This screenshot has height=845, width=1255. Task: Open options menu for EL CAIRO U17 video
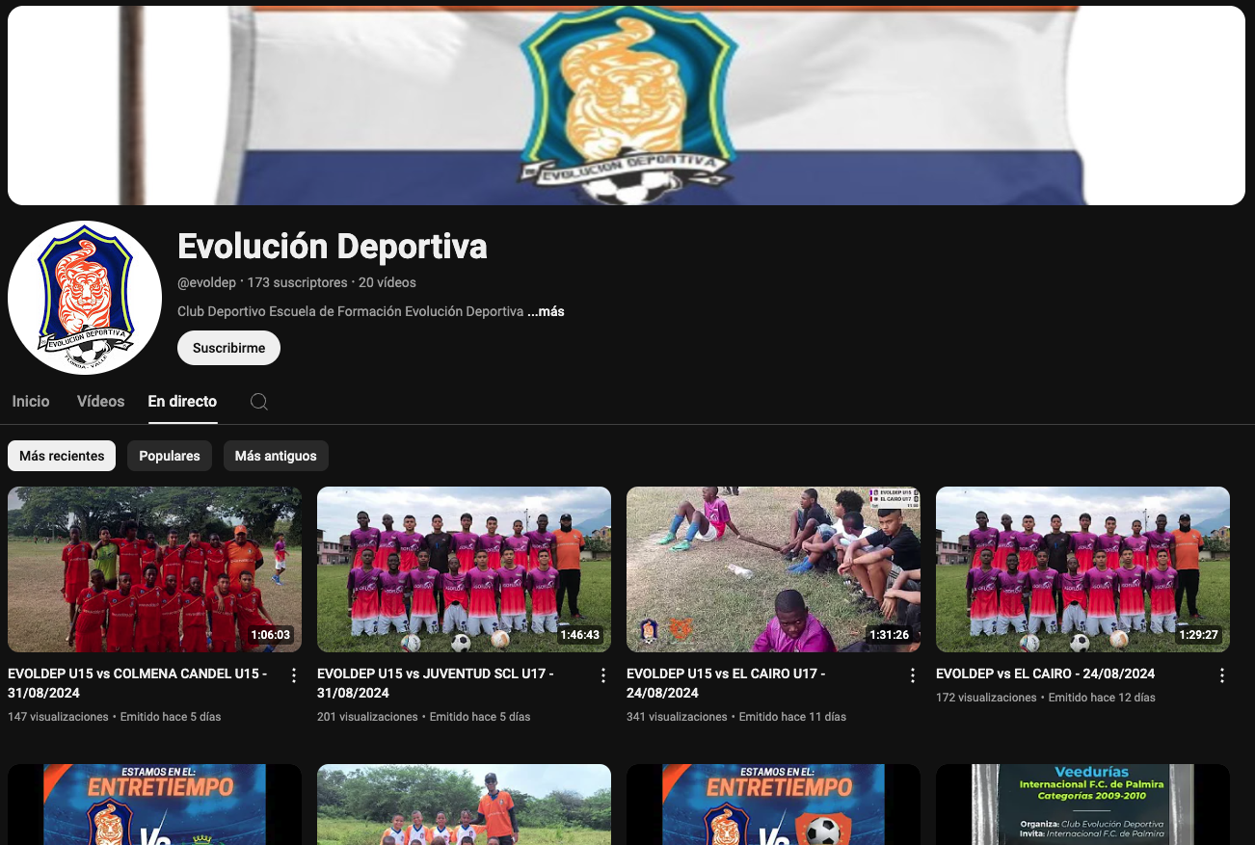[913, 675]
